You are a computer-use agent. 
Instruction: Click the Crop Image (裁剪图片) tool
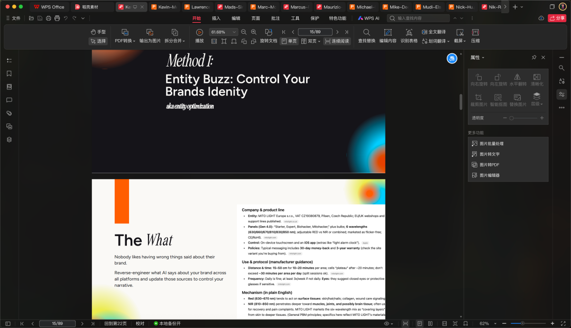pos(478,100)
